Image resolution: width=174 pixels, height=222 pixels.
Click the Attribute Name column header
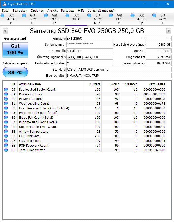click(50, 84)
